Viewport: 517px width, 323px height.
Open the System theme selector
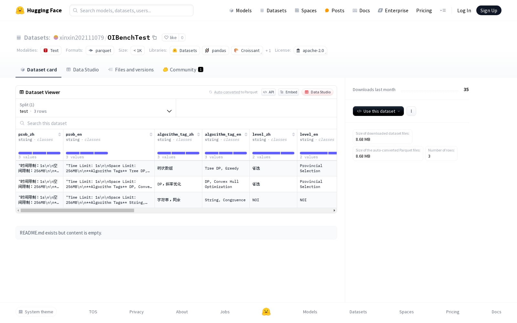[36, 312]
